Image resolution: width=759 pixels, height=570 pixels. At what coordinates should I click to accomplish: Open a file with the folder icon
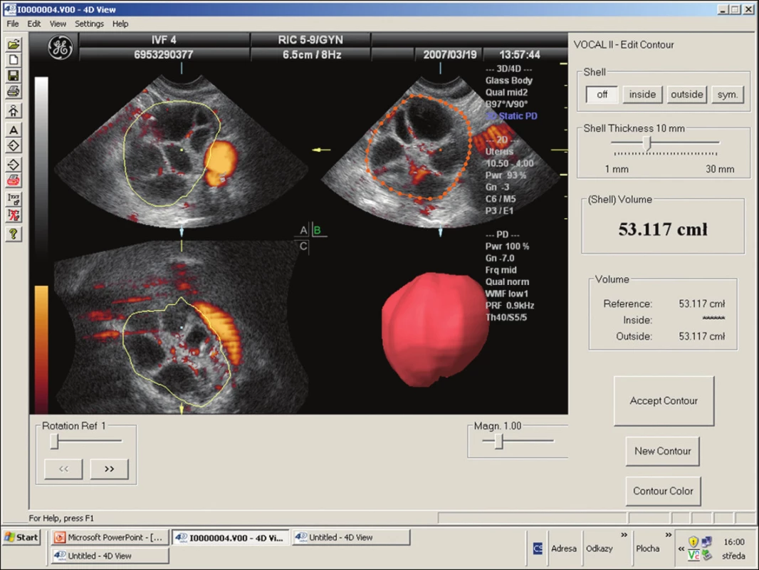pyautogui.click(x=14, y=45)
